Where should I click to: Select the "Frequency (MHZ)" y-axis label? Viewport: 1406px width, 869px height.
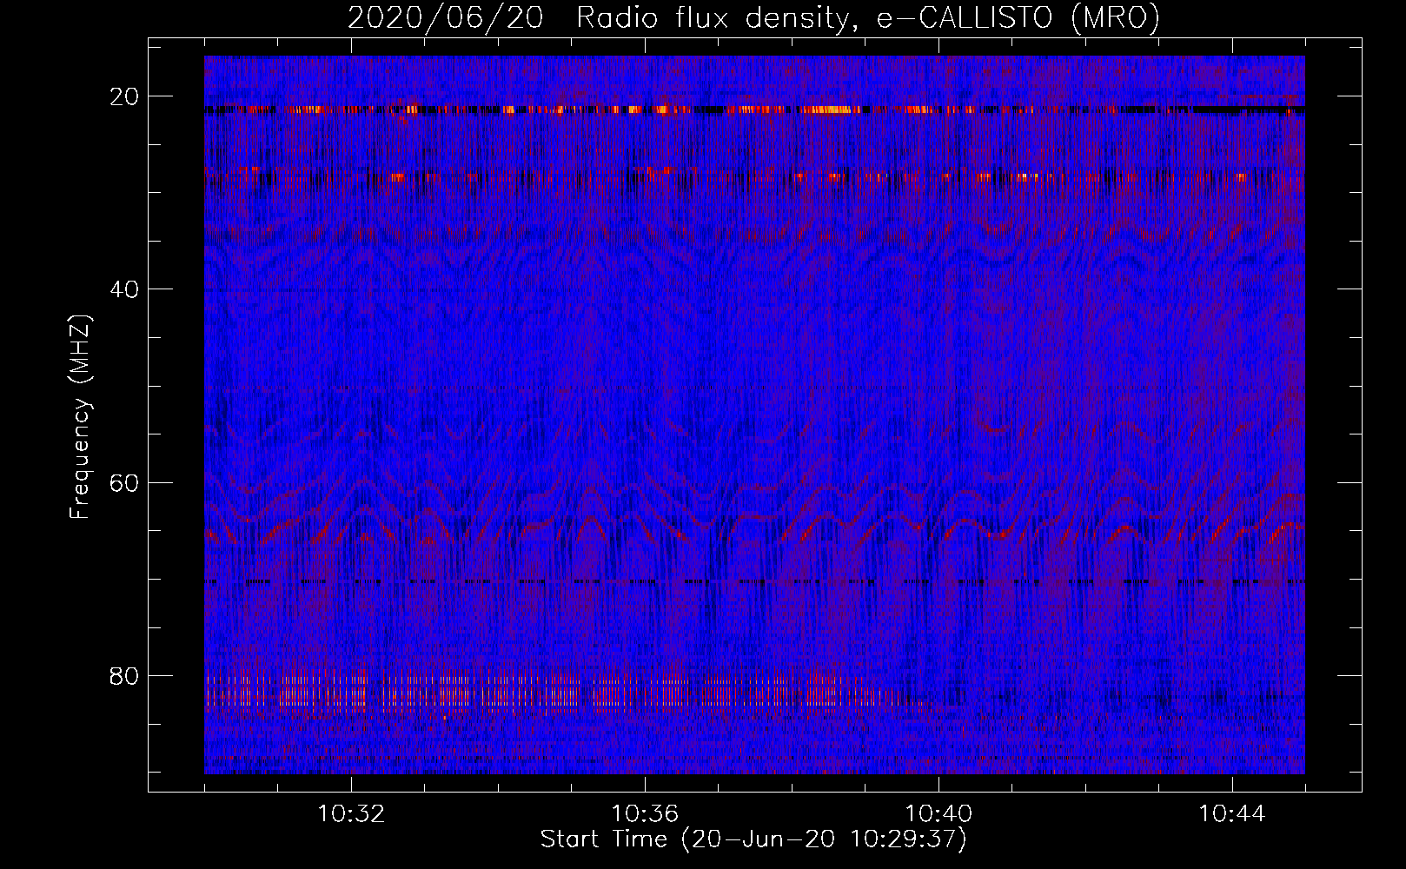(80, 417)
